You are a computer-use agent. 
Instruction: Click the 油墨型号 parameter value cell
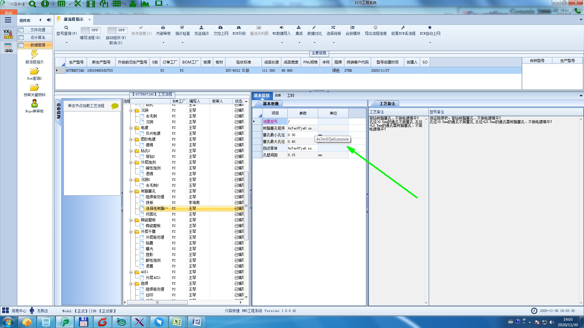(x=302, y=121)
